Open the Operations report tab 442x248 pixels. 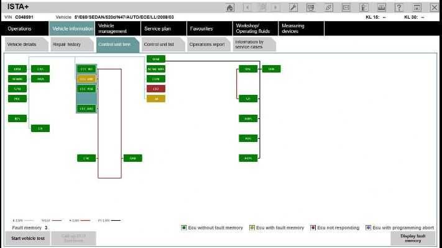coord(209,45)
